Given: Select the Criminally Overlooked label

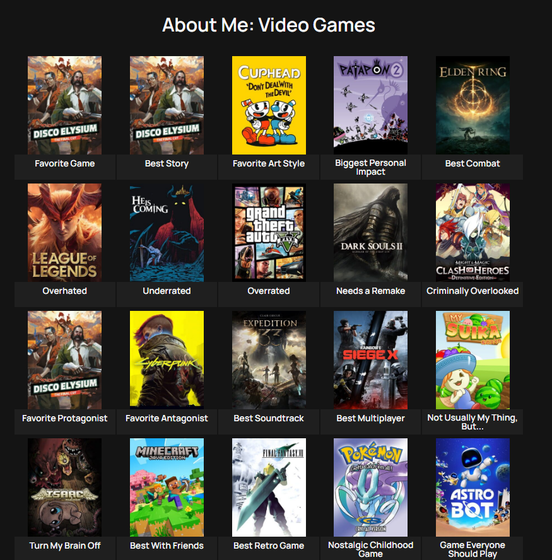Looking at the screenshot, I should click(x=473, y=291).
